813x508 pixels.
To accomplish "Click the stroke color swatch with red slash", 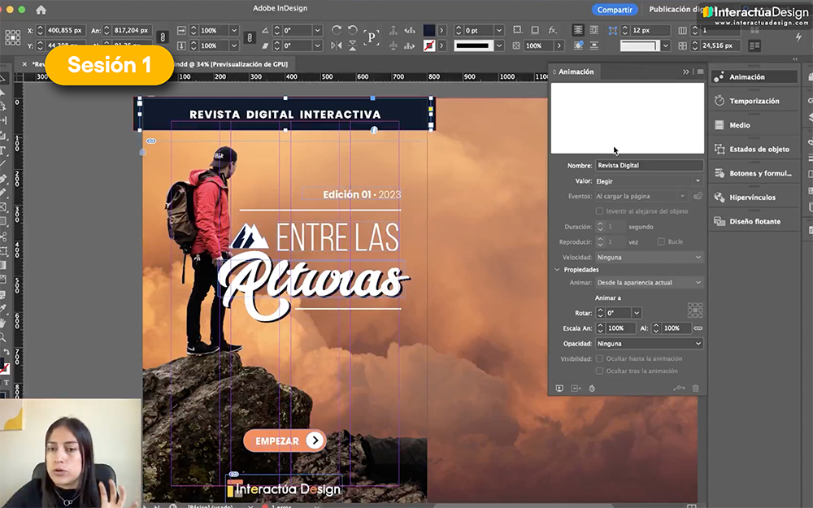I will (429, 46).
